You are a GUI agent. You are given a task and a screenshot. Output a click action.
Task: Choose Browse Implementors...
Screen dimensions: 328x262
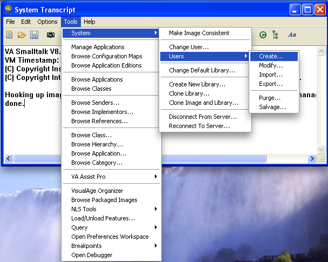pos(111,112)
